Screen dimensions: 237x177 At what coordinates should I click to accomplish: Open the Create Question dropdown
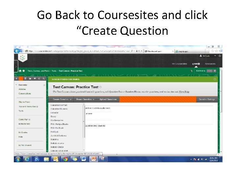(62, 99)
